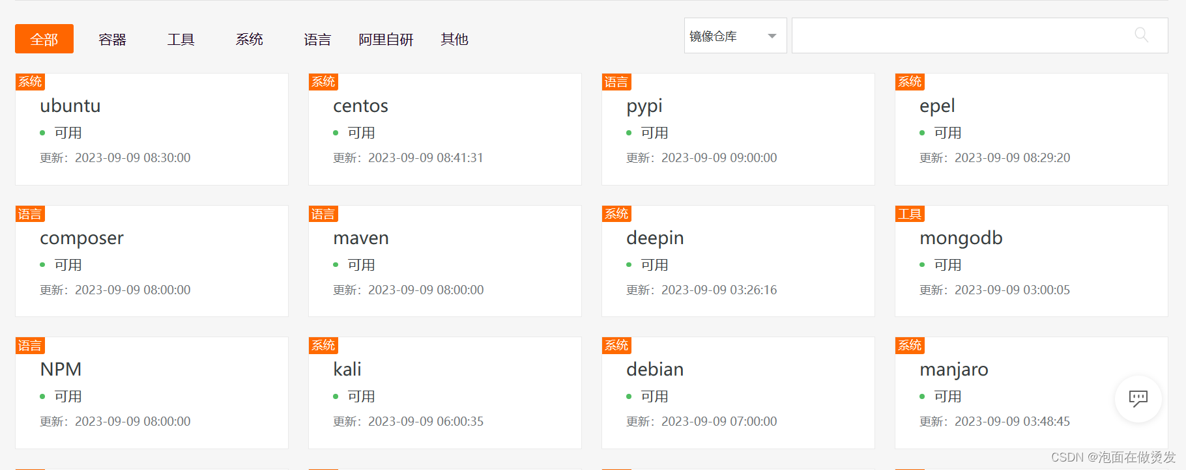
Task: Open the epel mirror card
Action: [x=1032, y=129]
